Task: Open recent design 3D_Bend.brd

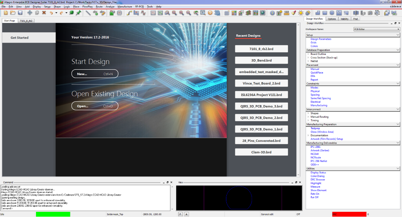Action: (261, 60)
